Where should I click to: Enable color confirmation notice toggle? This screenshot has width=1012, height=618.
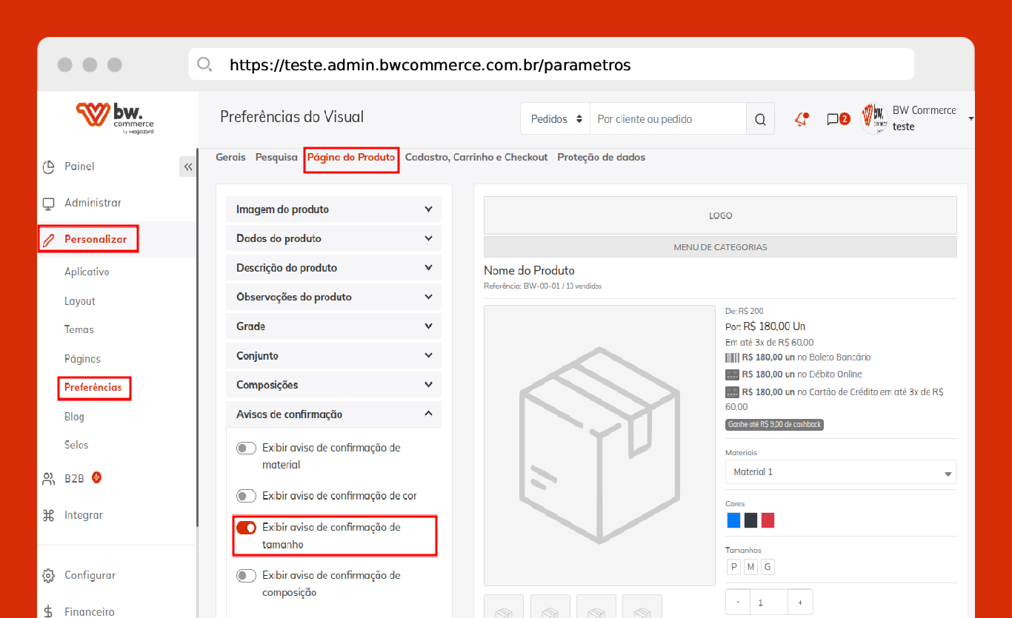point(246,496)
